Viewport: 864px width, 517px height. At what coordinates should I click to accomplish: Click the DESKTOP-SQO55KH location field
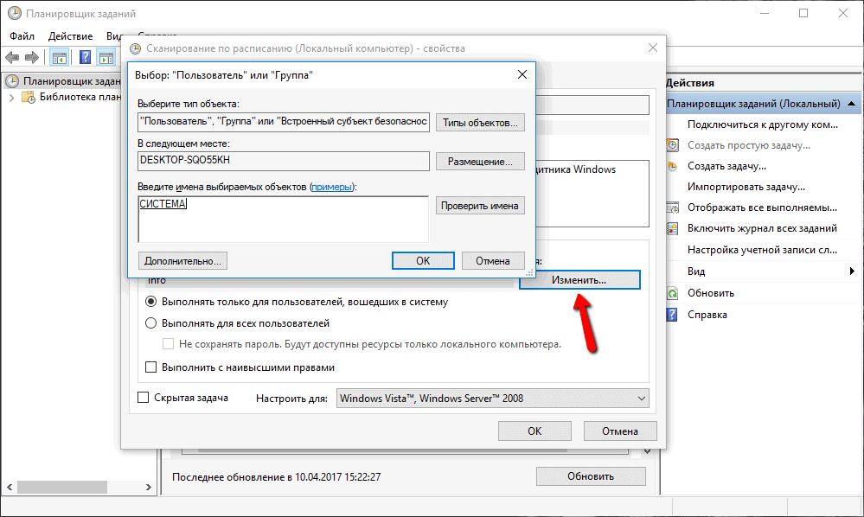[283, 161]
